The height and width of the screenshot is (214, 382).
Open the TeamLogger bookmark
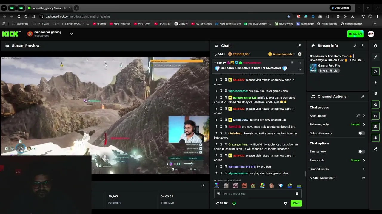[305, 24]
